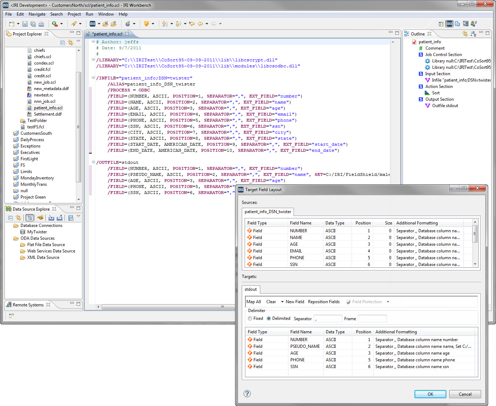Click the Map All button
The image size is (496, 406).
[x=253, y=302]
